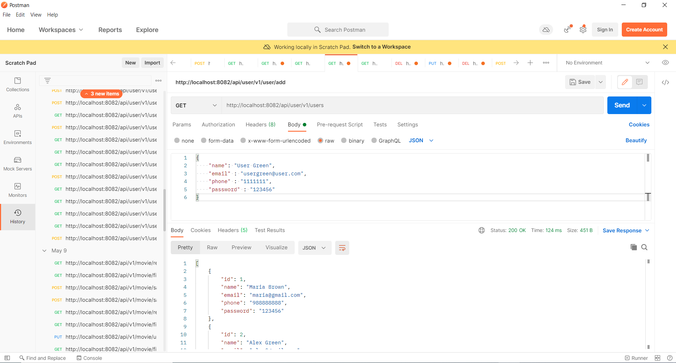The height and width of the screenshot is (363, 676).
Task: Open the File menu
Action: coord(7,15)
